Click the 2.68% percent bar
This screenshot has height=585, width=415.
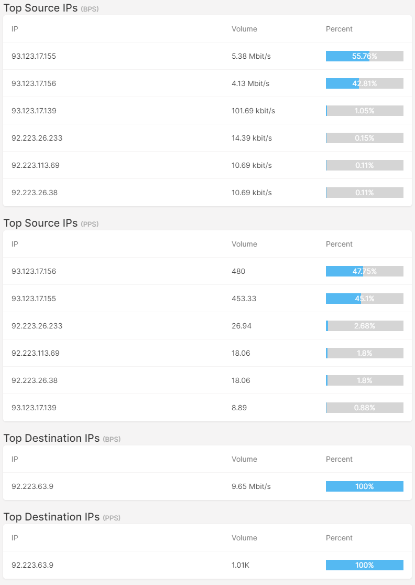coord(364,326)
